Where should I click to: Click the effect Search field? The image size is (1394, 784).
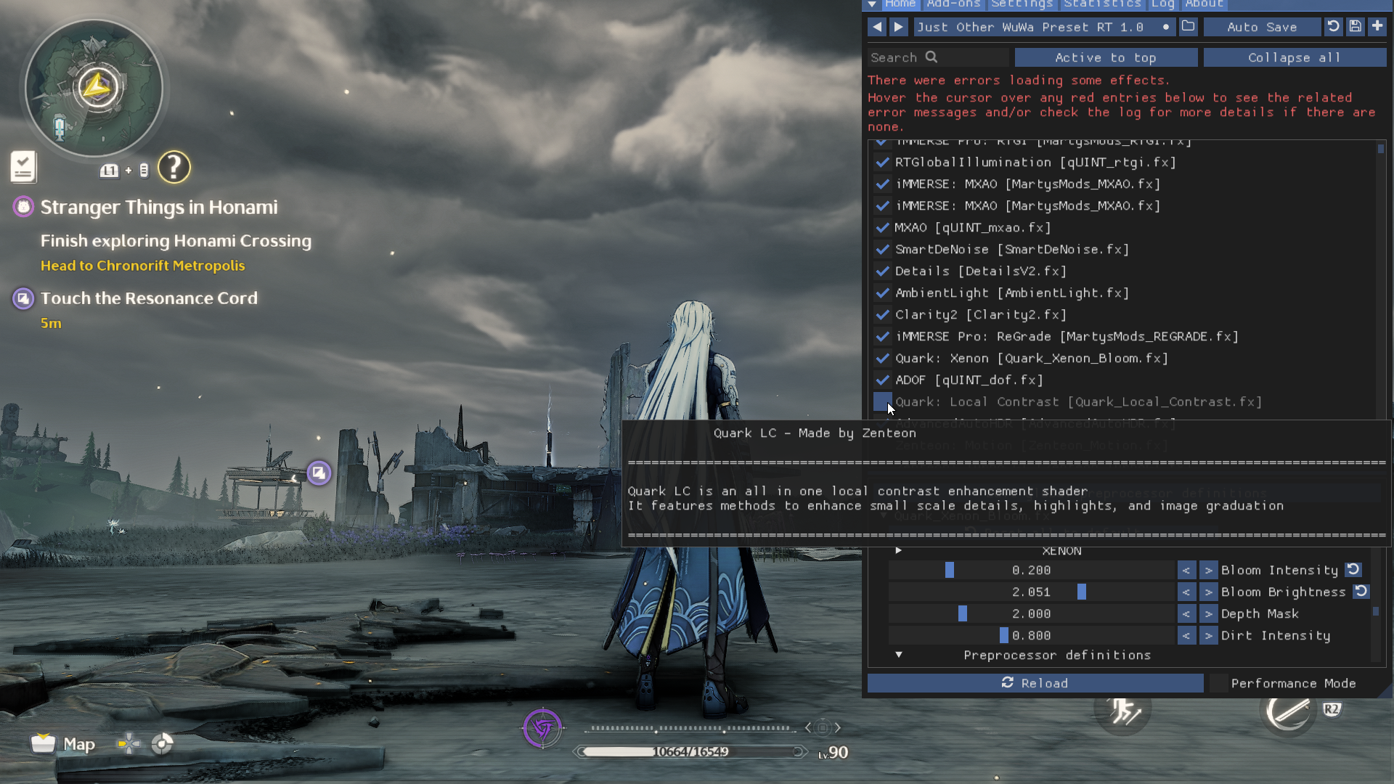point(938,57)
